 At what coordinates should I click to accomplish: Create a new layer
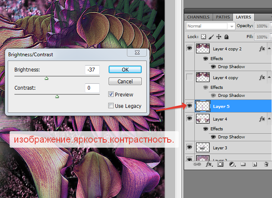(x=255, y=164)
